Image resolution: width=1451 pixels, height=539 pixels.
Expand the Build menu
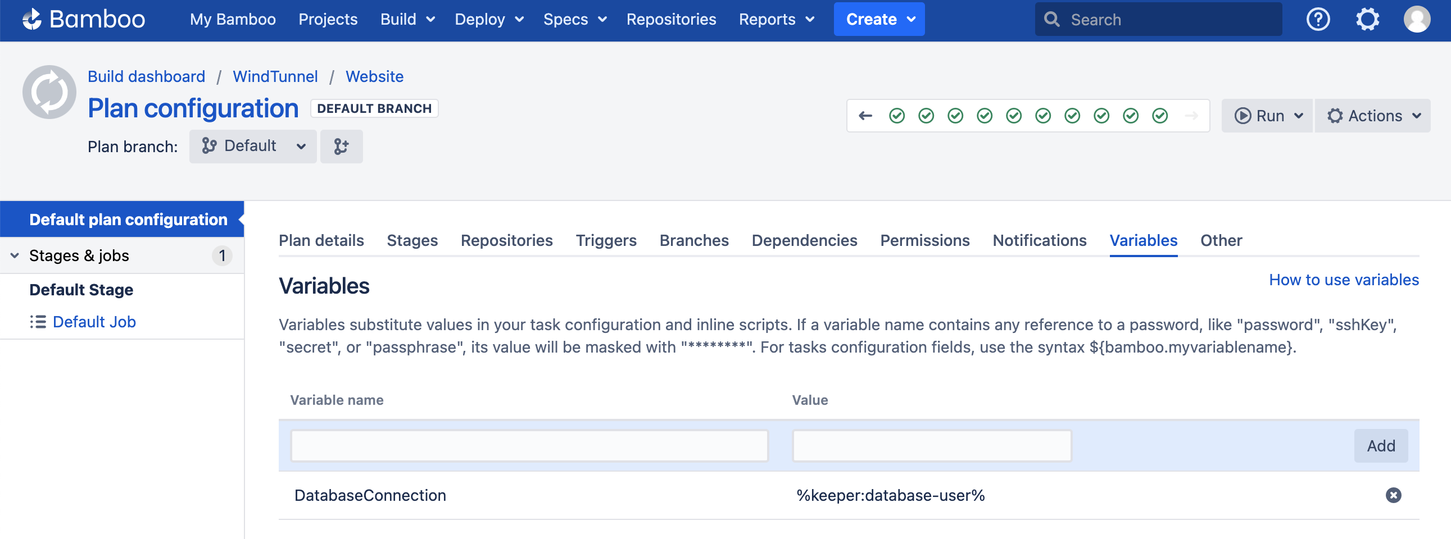tap(408, 19)
